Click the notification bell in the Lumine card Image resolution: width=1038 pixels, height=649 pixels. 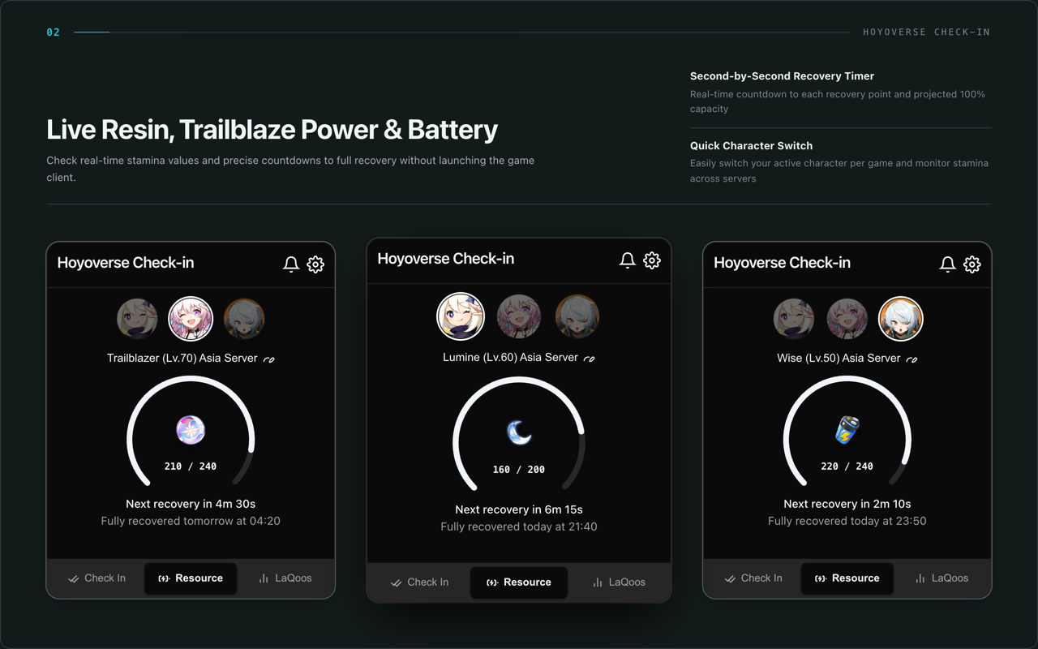(628, 260)
